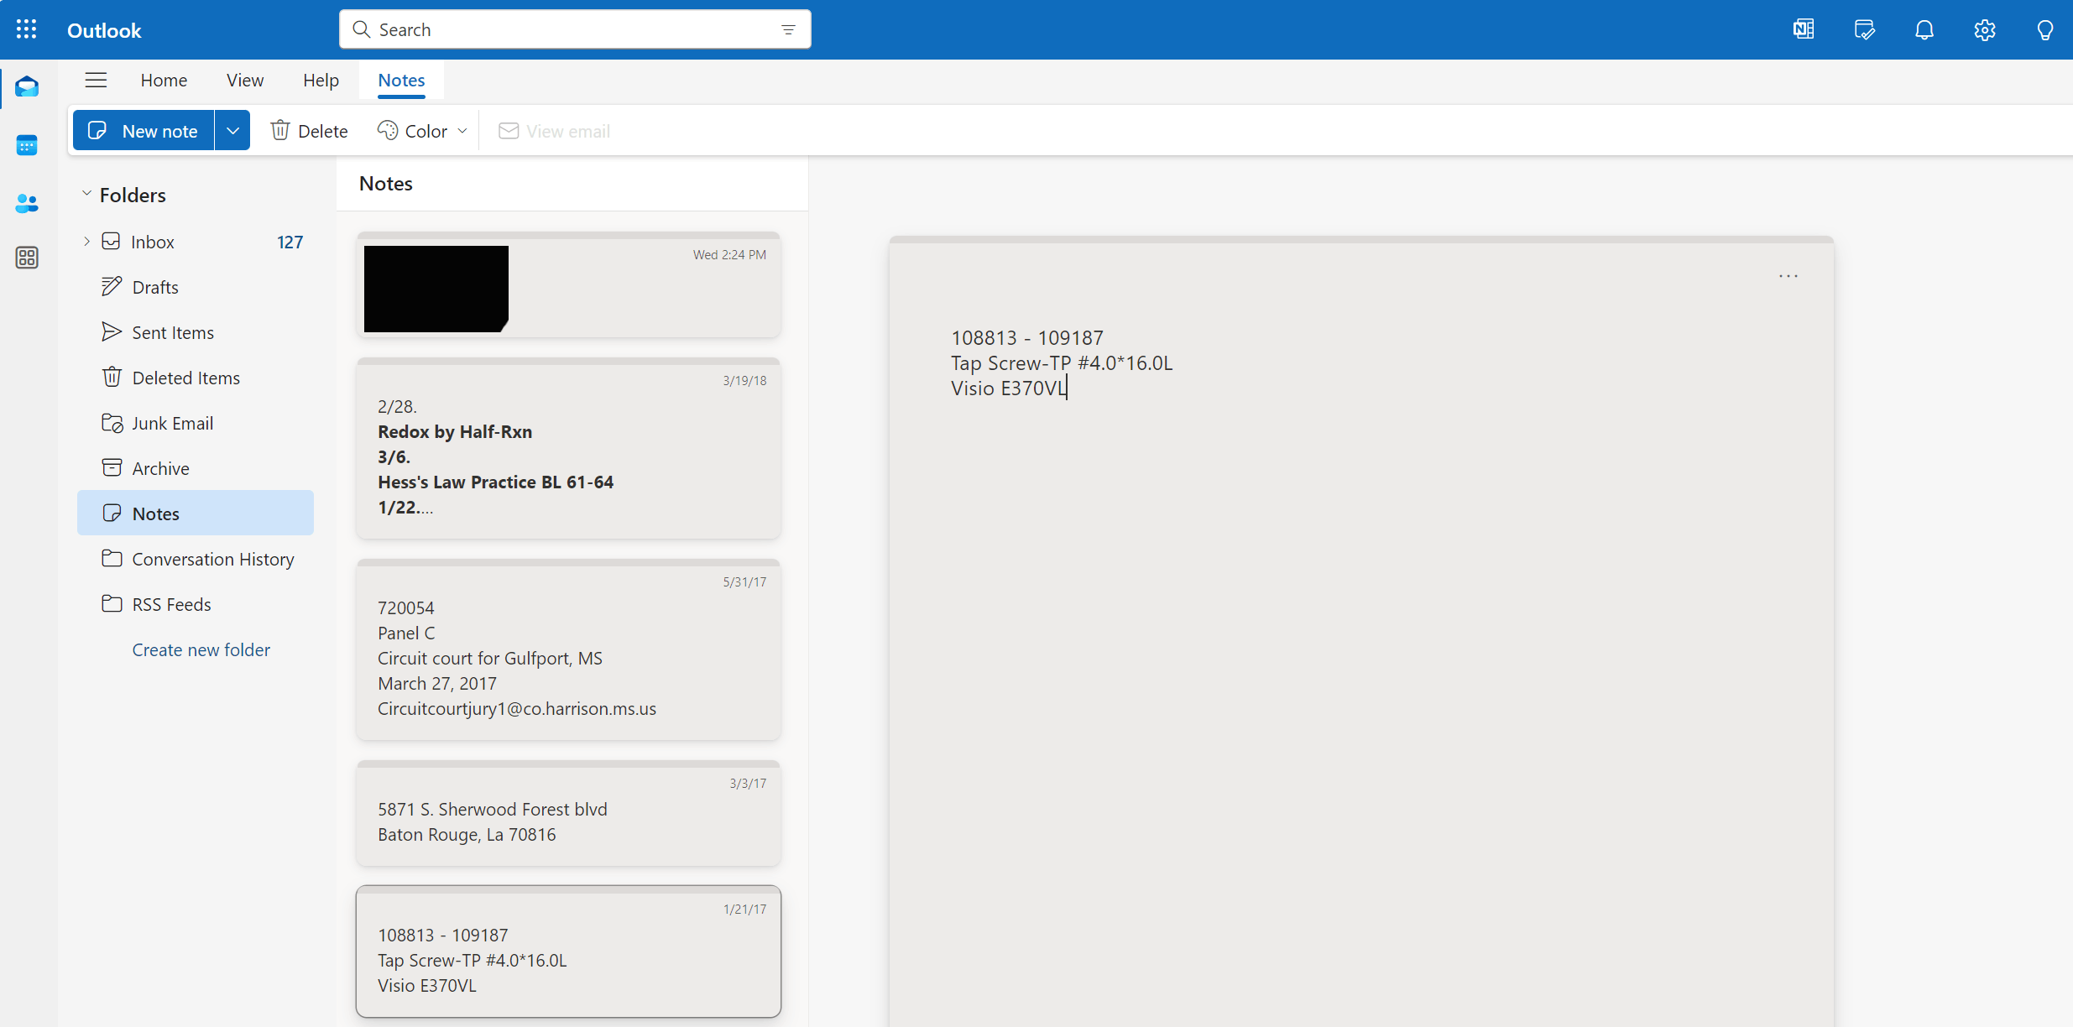Open the Settings gear
This screenshot has height=1027, width=2073.
coord(1985,29)
